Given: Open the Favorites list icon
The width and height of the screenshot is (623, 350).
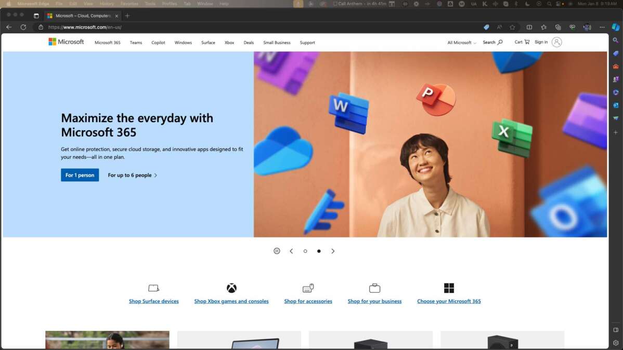Looking at the screenshot, I should point(543,28).
